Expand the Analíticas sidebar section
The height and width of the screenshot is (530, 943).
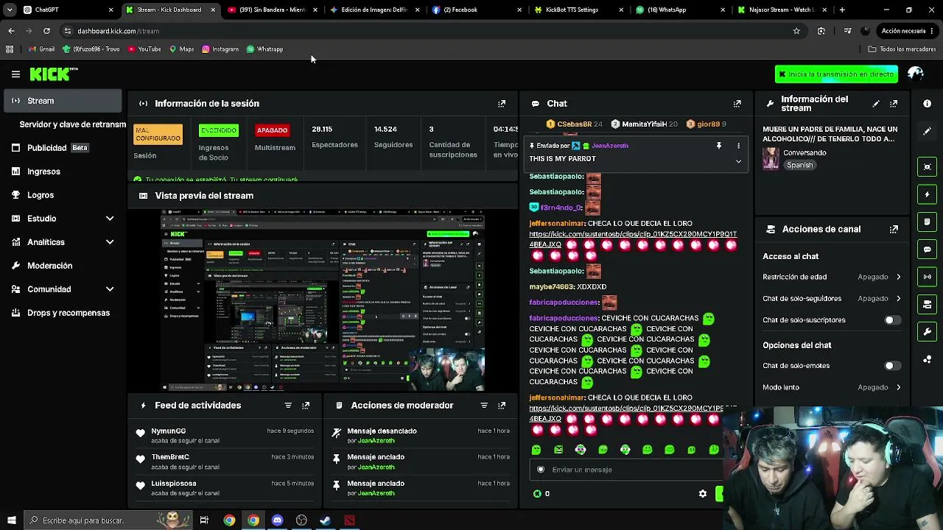coord(63,242)
